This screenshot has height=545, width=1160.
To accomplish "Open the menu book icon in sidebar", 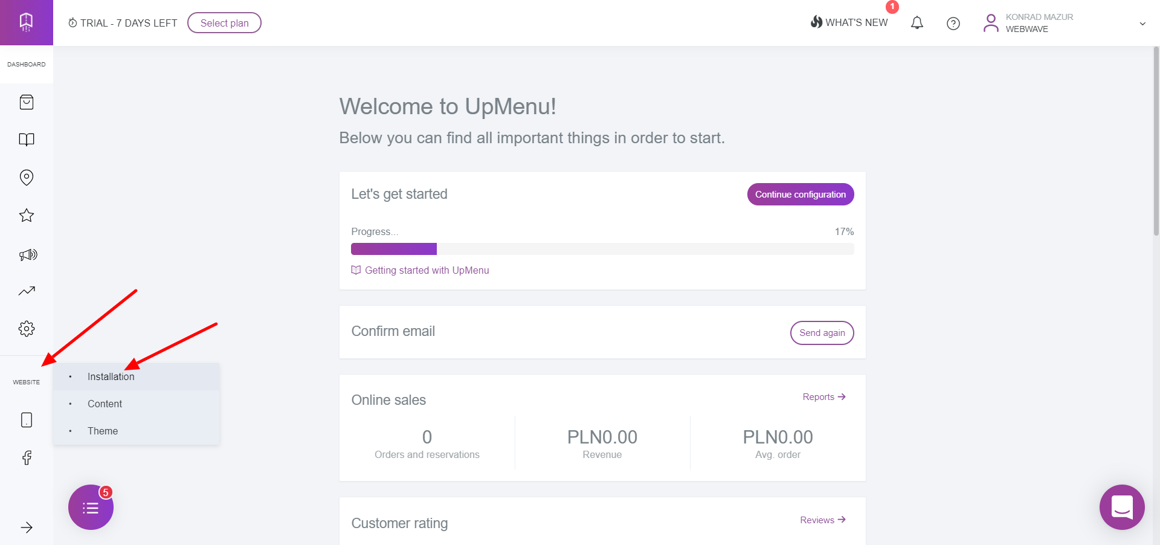I will (x=27, y=140).
